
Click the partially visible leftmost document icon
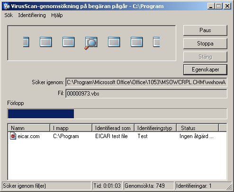[26, 42]
